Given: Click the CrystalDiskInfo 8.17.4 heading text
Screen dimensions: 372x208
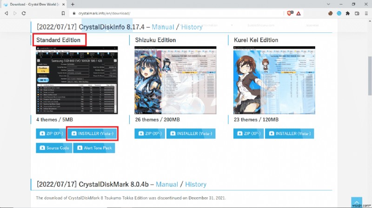Looking at the screenshot, I should 112,27.
